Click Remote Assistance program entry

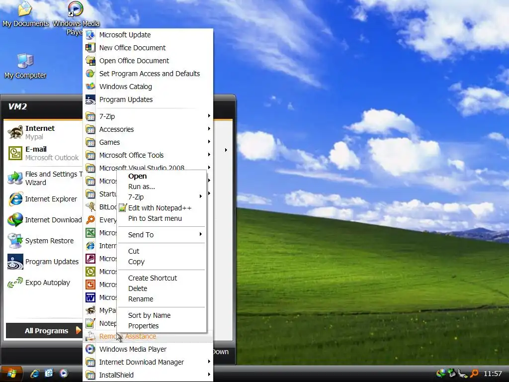pos(148,337)
